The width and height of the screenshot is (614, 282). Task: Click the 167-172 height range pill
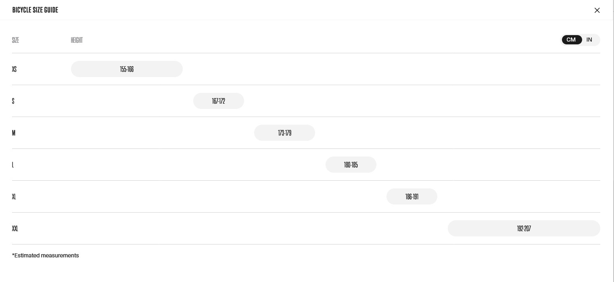[x=219, y=101]
